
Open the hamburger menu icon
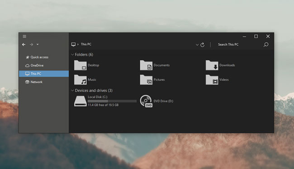24,36
